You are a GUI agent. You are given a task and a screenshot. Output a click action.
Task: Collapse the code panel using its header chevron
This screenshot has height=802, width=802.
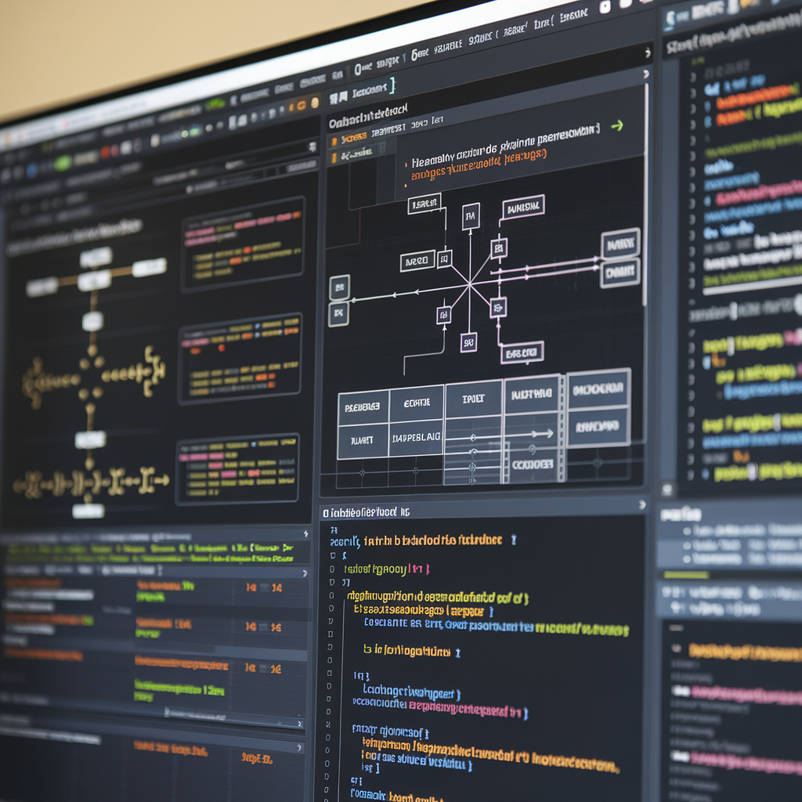(642, 505)
